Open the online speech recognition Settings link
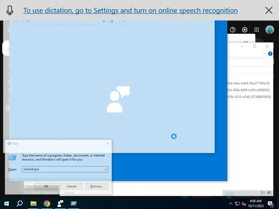 click(x=131, y=11)
